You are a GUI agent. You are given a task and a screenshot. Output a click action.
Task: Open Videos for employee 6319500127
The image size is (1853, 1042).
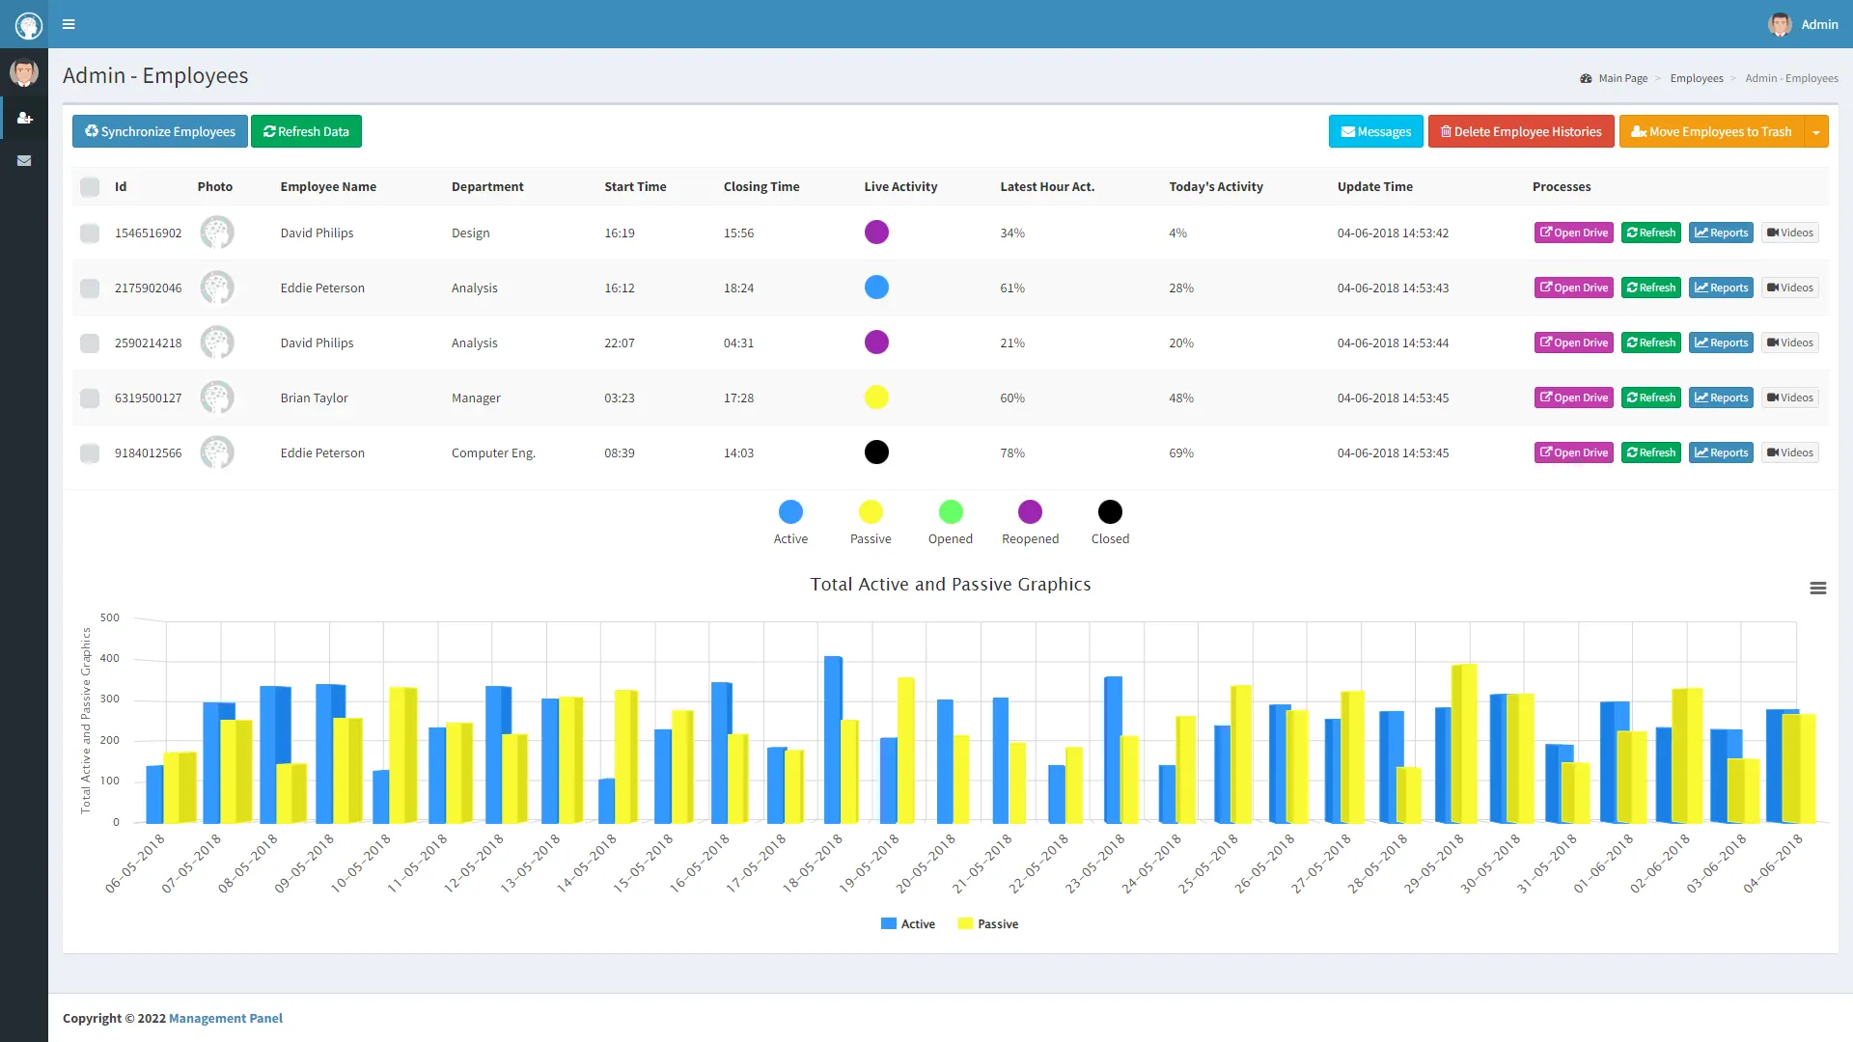tap(1789, 398)
